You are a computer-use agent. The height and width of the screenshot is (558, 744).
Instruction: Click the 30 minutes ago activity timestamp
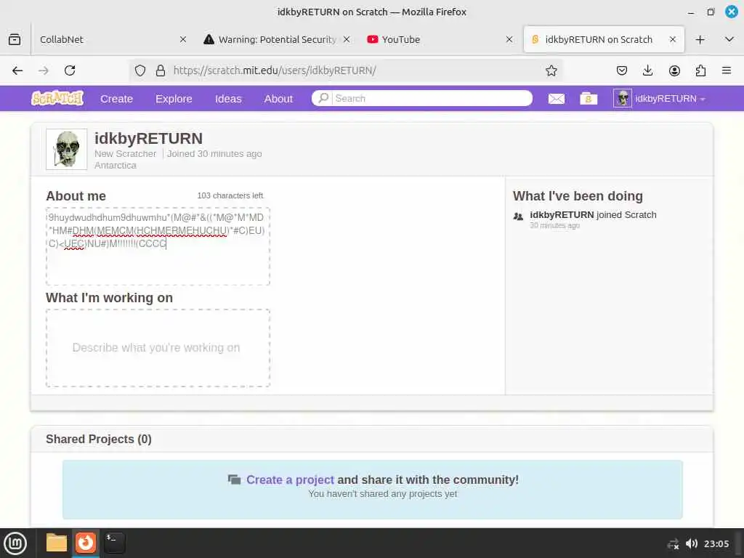pos(554,225)
